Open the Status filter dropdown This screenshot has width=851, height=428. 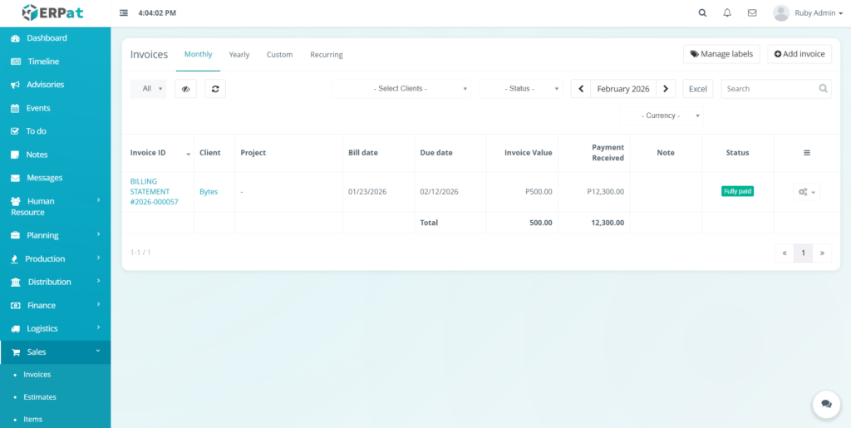(520, 89)
